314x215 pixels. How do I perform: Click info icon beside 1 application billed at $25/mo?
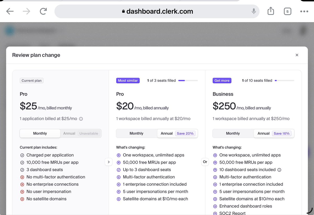coord(81,119)
